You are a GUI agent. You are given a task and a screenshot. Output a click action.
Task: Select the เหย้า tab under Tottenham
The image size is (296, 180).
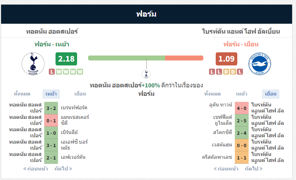click(x=51, y=94)
